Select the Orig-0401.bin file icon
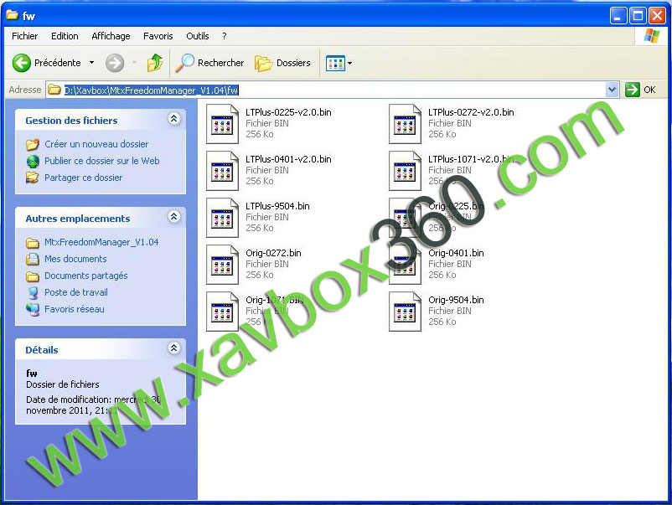The height and width of the screenshot is (505, 672). [405, 265]
